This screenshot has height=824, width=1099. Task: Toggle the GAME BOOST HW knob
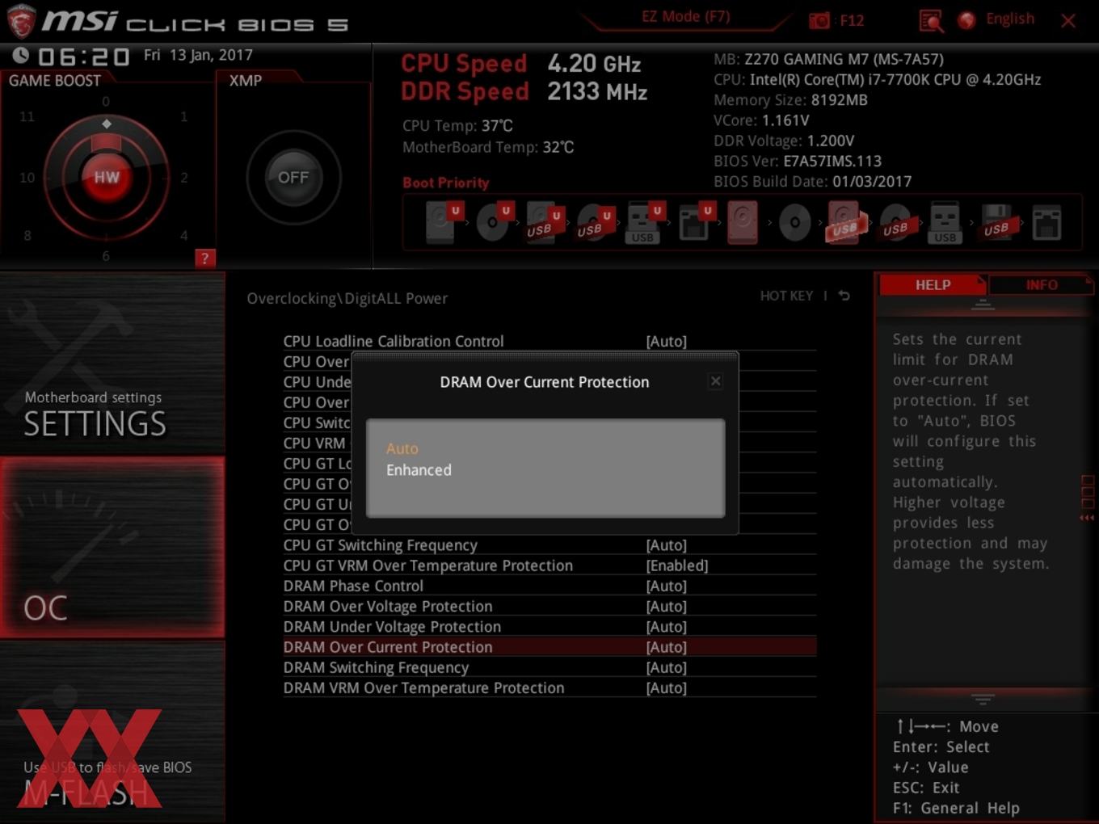point(107,177)
